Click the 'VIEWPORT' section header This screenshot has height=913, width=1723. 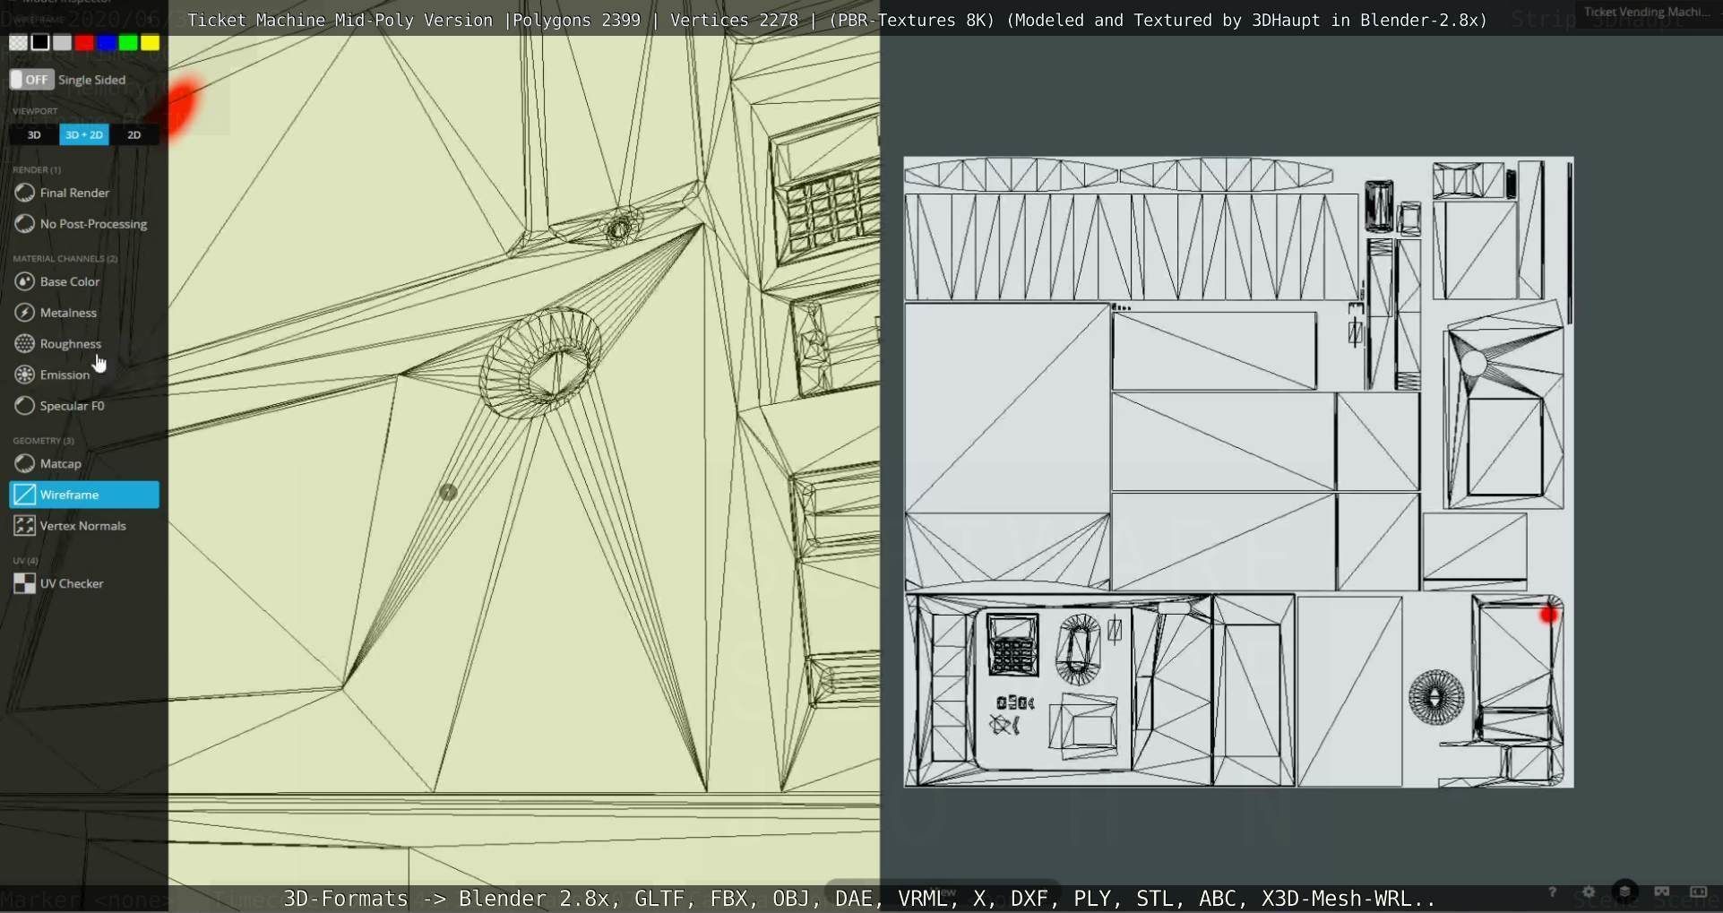[x=35, y=111]
